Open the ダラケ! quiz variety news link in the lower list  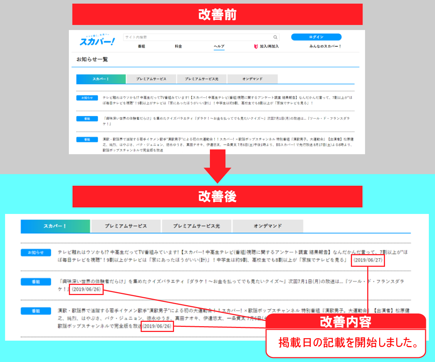coord(231,285)
